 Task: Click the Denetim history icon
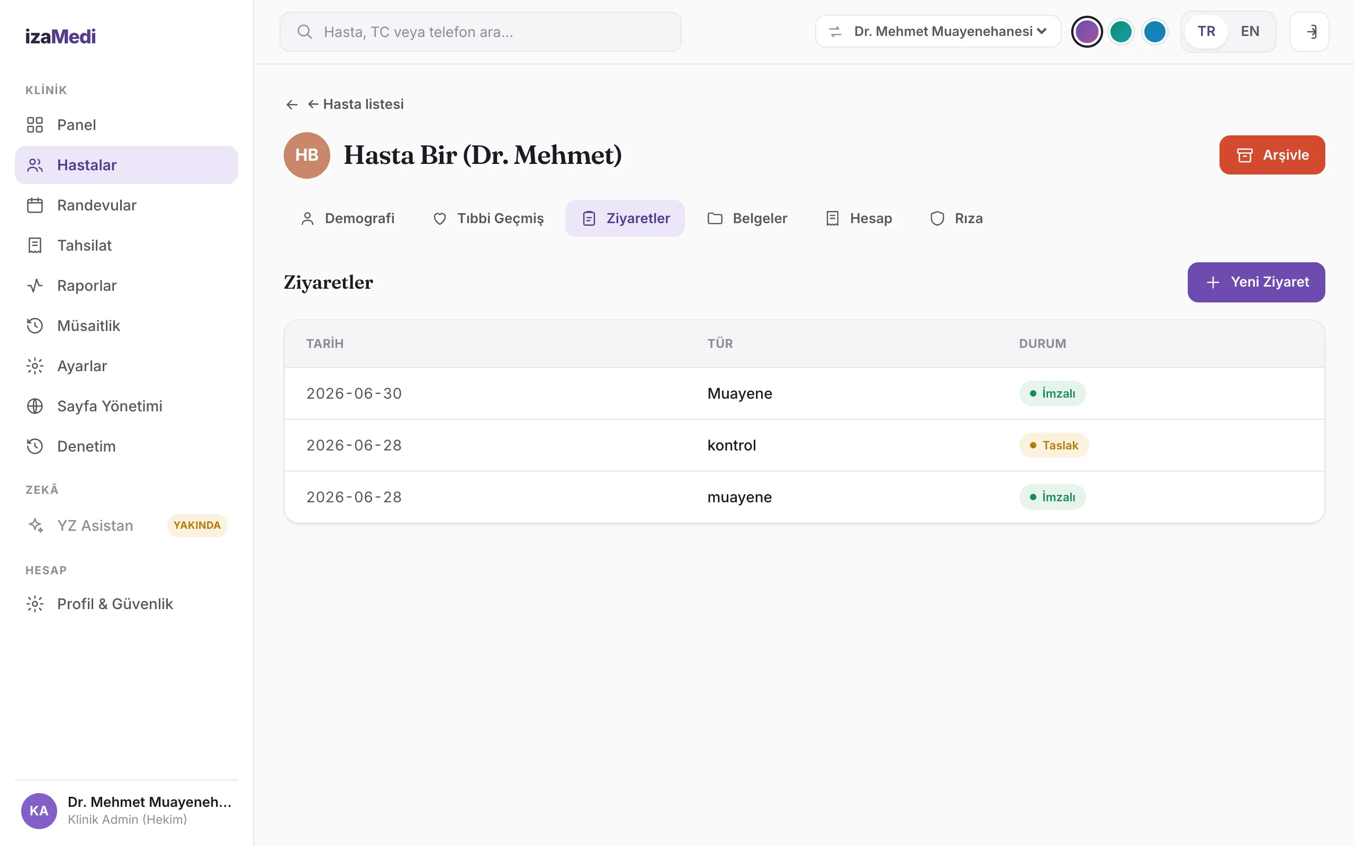tap(35, 446)
